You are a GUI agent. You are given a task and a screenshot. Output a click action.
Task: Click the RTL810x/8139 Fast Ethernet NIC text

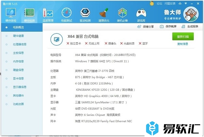point(103,121)
